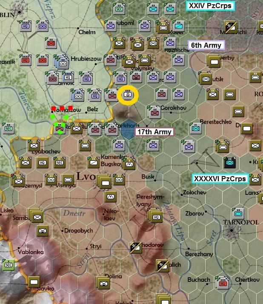Click the Drogobych town name
Screen dimensions: 263x304
78,231
